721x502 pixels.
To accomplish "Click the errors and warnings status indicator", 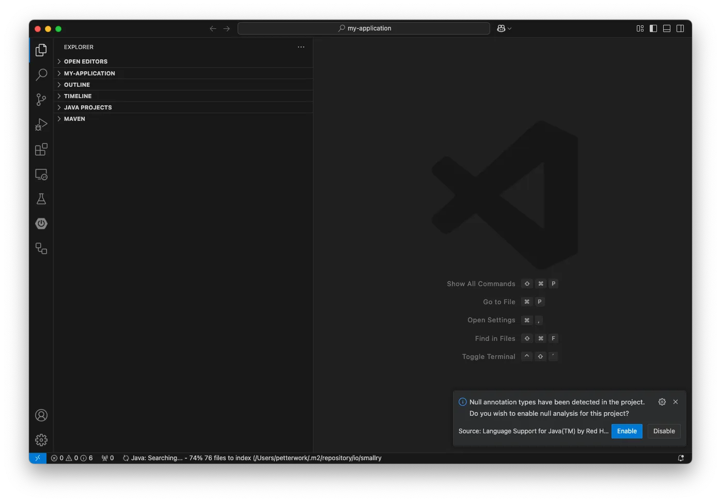I will click(x=71, y=458).
